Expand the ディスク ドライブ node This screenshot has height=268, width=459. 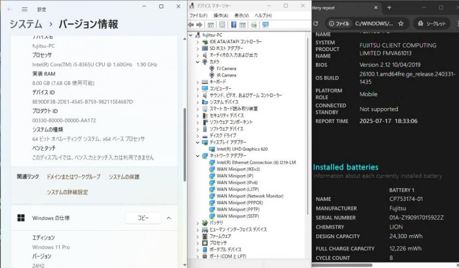click(x=197, y=136)
